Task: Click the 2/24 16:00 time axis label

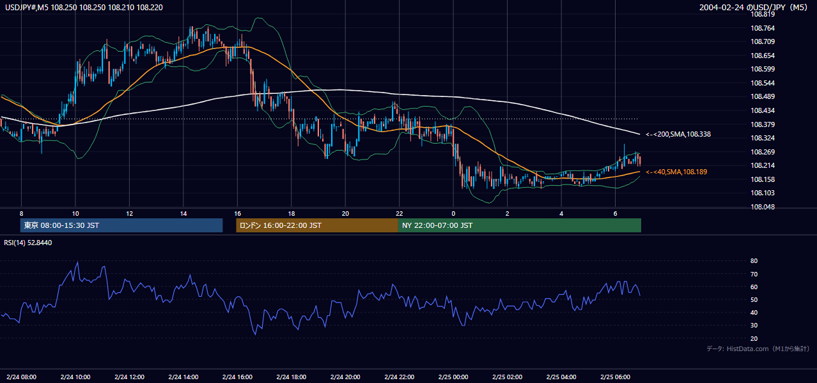Action: (x=238, y=377)
